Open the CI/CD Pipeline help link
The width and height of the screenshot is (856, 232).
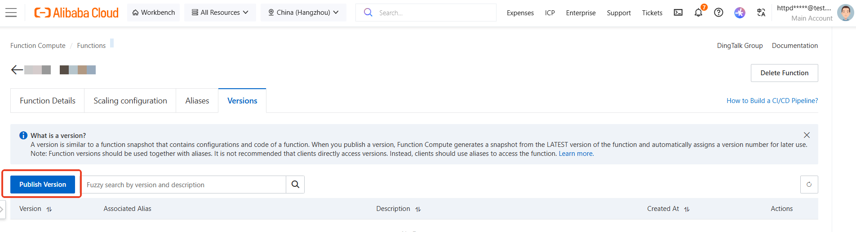pos(772,101)
